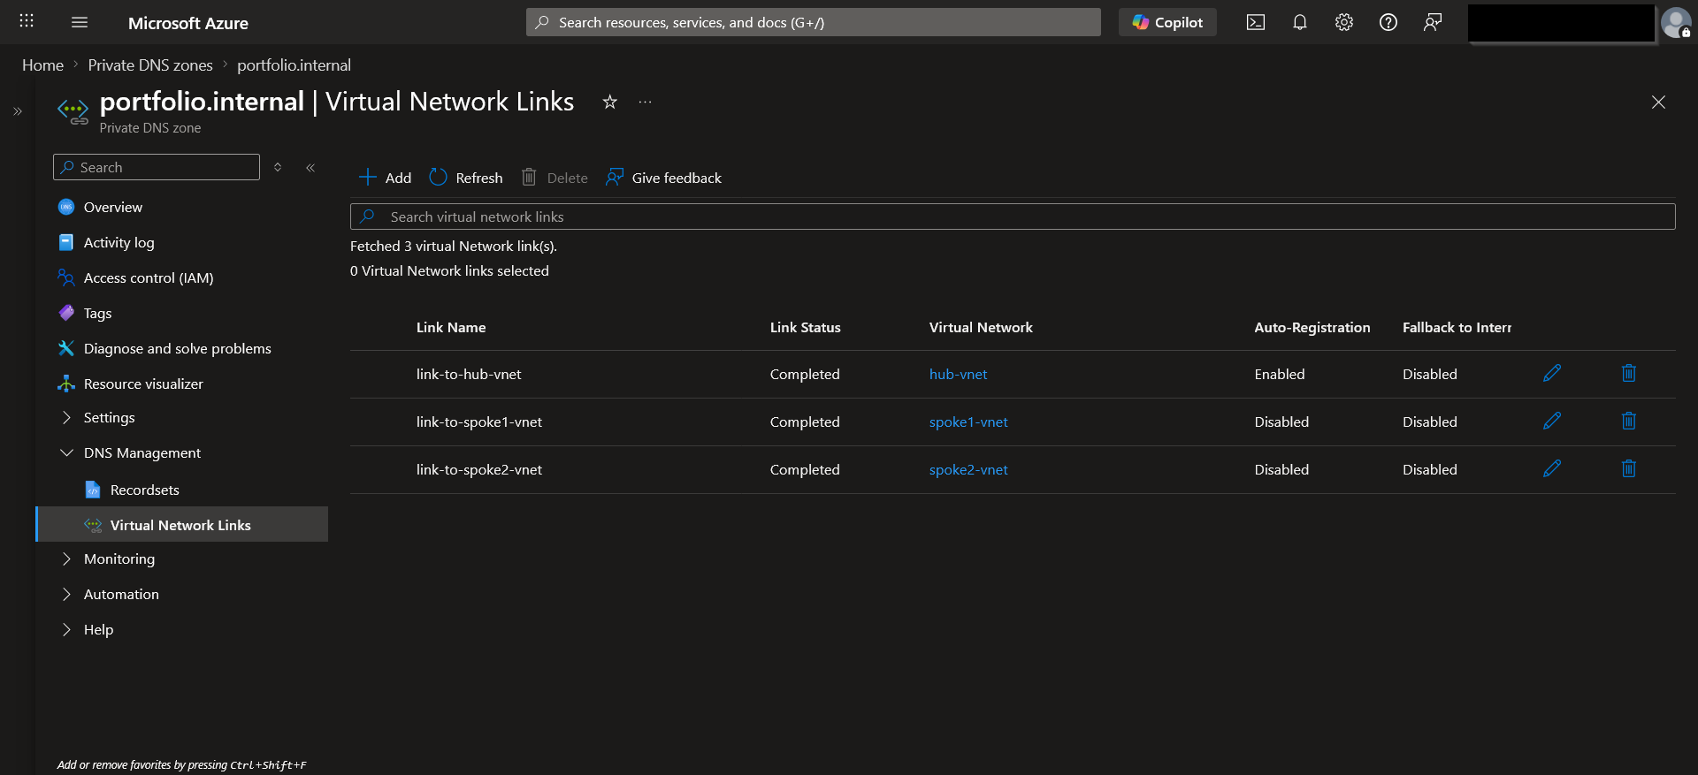Click the Delete toolbar button
The image size is (1698, 775).
click(x=555, y=178)
